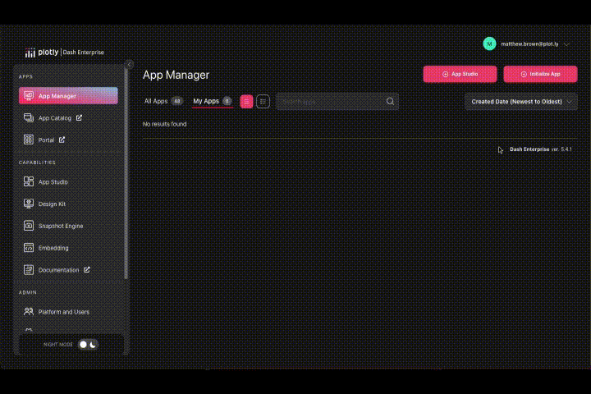591x394 pixels.
Task: Click the green M user avatar
Action: click(x=489, y=44)
